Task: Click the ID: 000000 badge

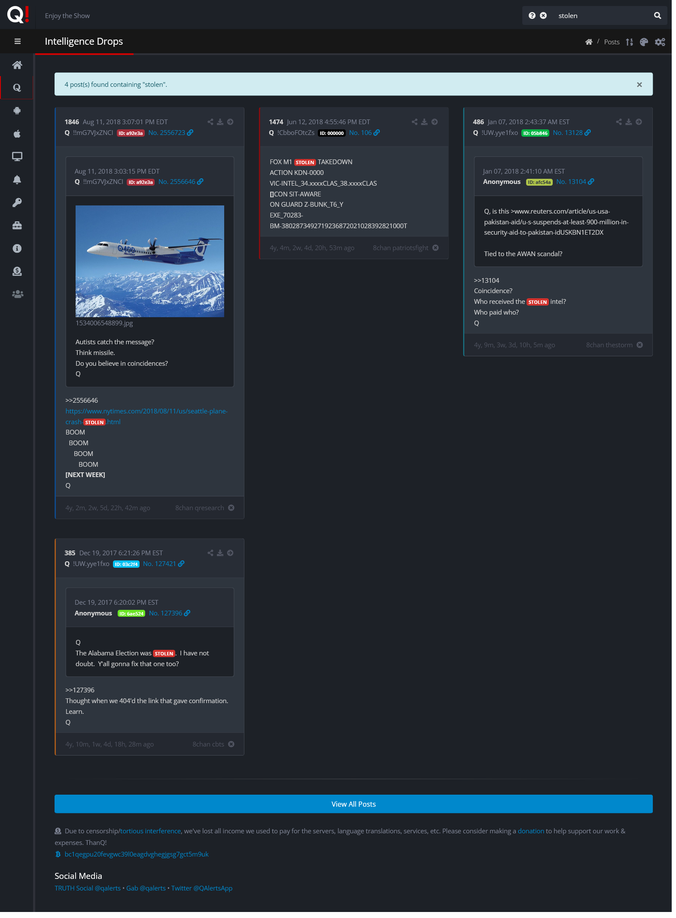Action: pyautogui.click(x=332, y=133)
